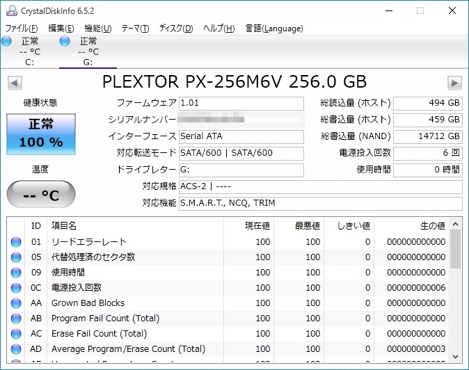Viewport: 469px width, 370px height.
Task: Click the next disk arrow button
Action: pyautogui.click(x=454, y=83)
